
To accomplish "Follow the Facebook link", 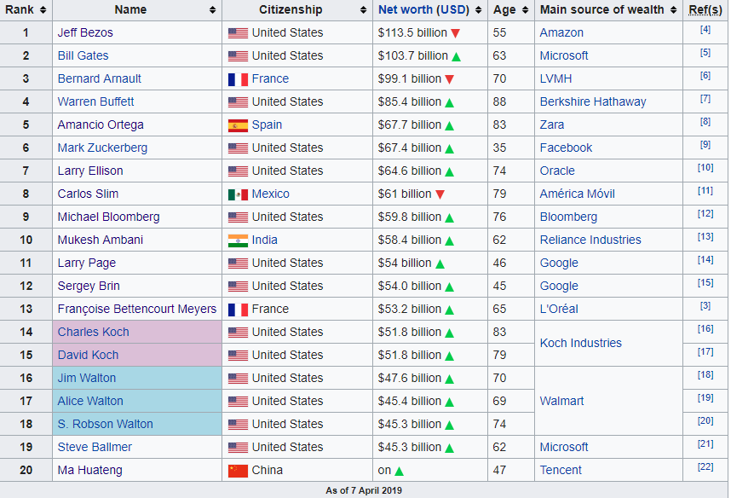I will point(566,148).
